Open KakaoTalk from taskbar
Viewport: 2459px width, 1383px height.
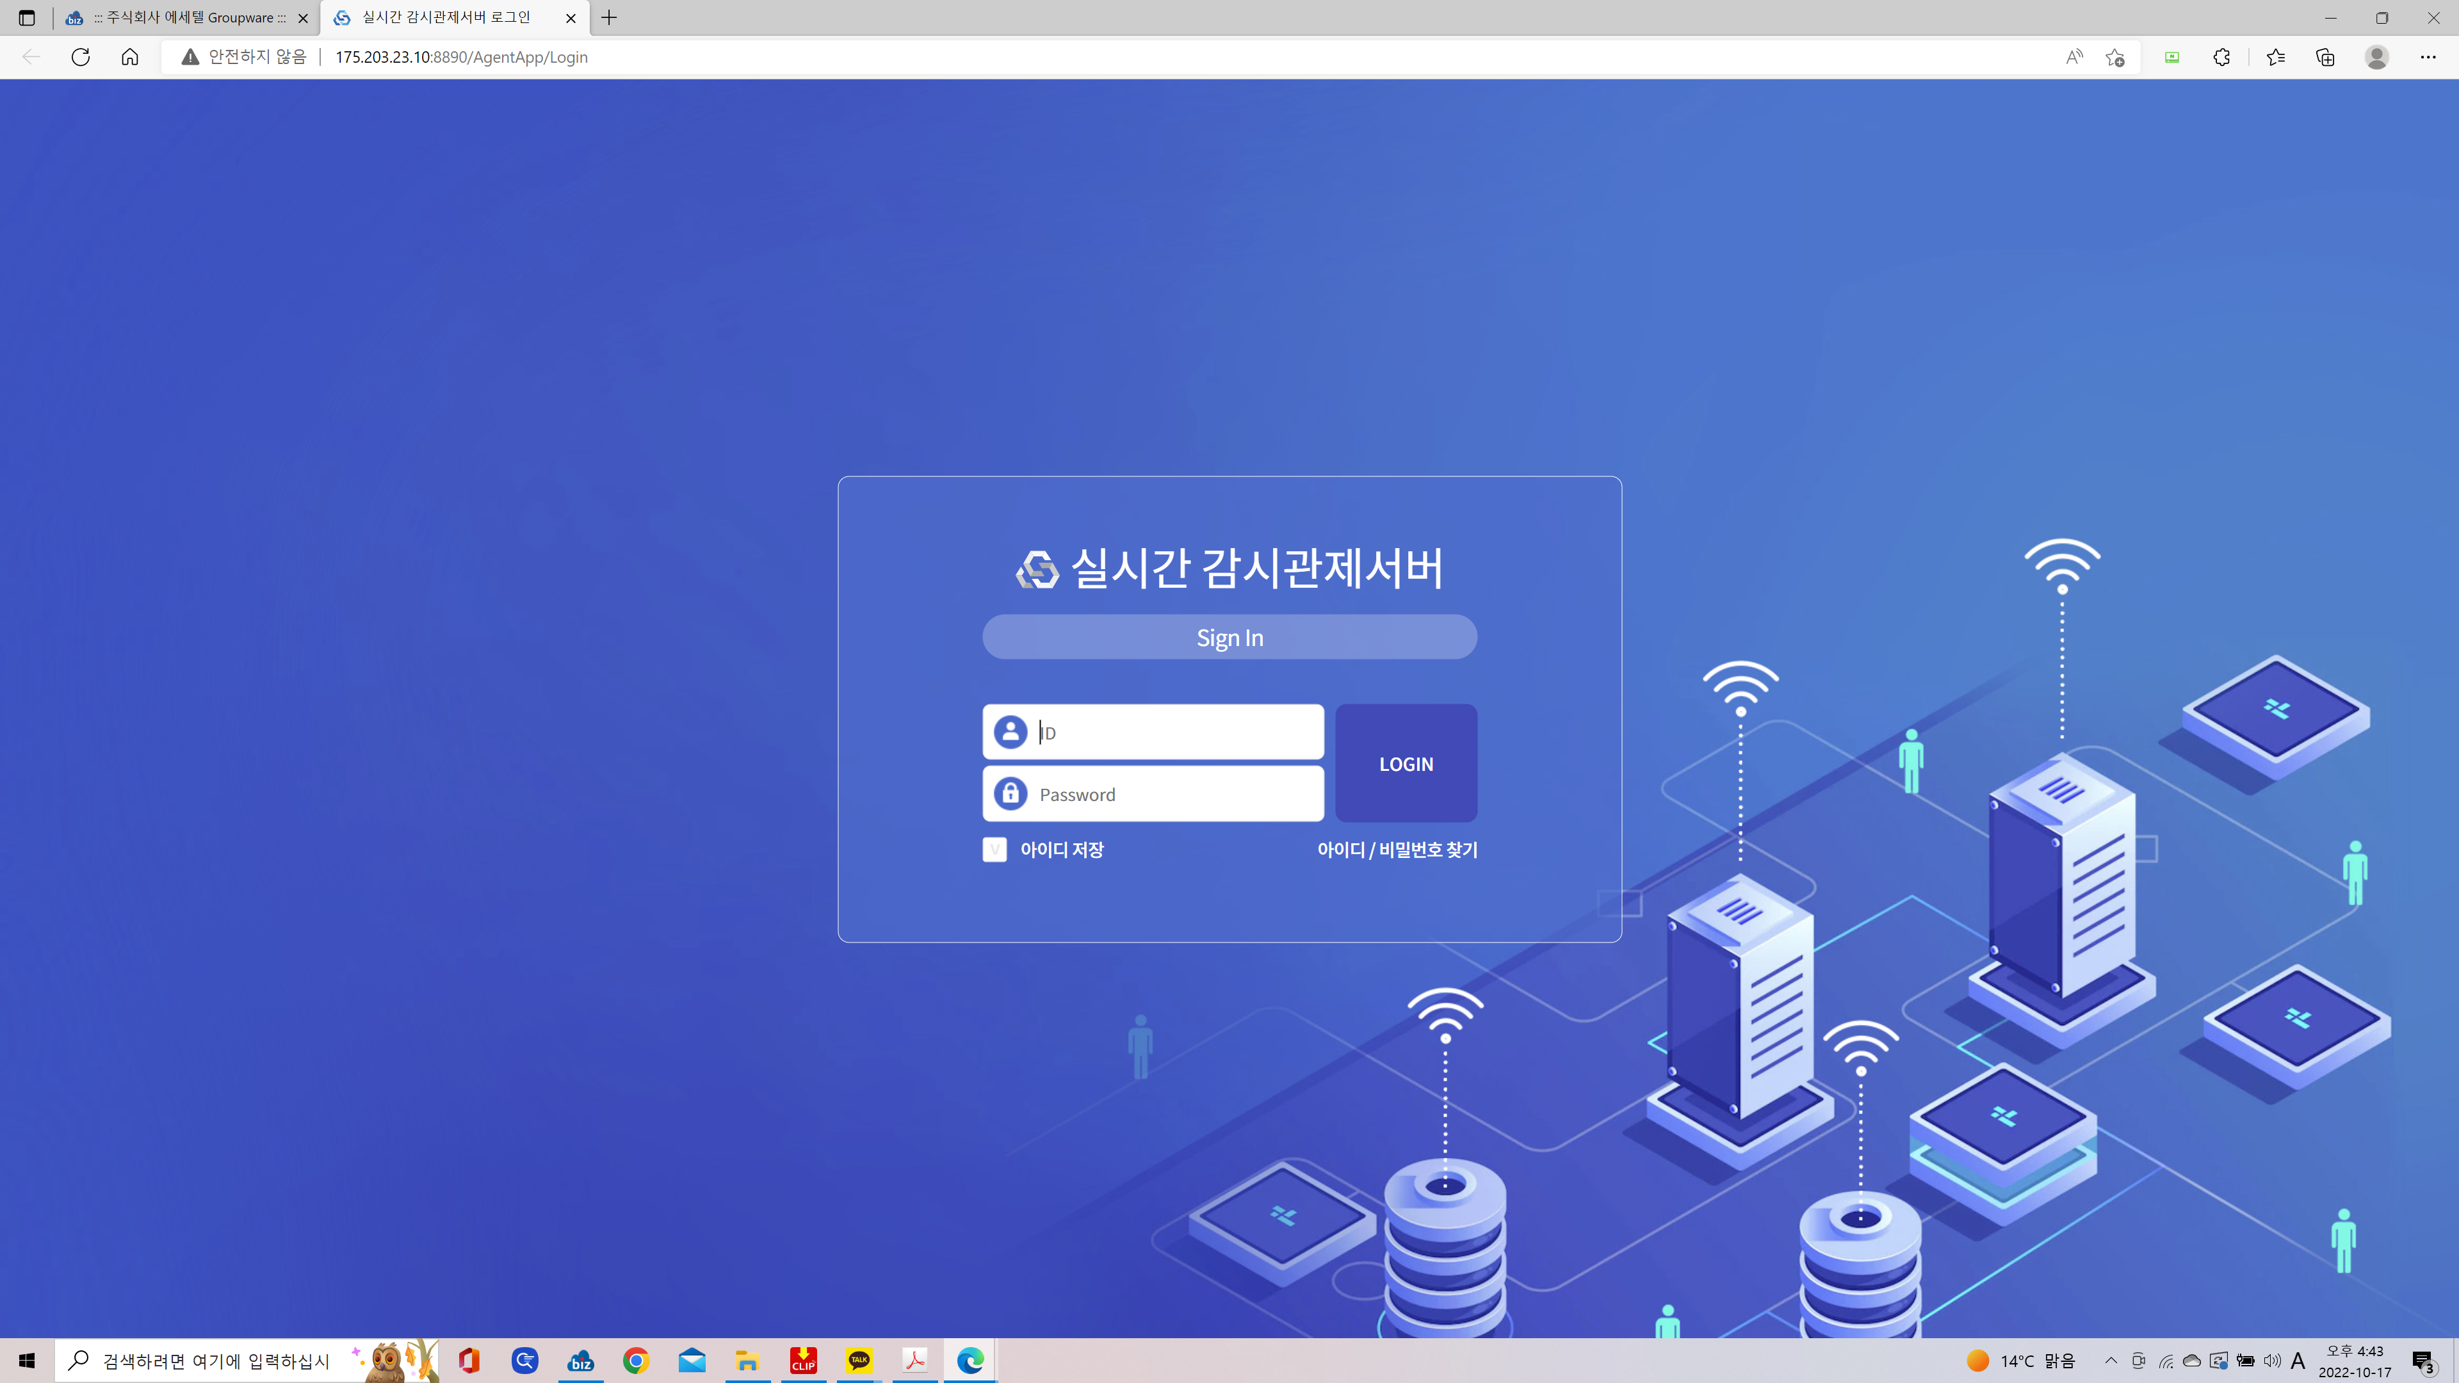click(859, 1361)
